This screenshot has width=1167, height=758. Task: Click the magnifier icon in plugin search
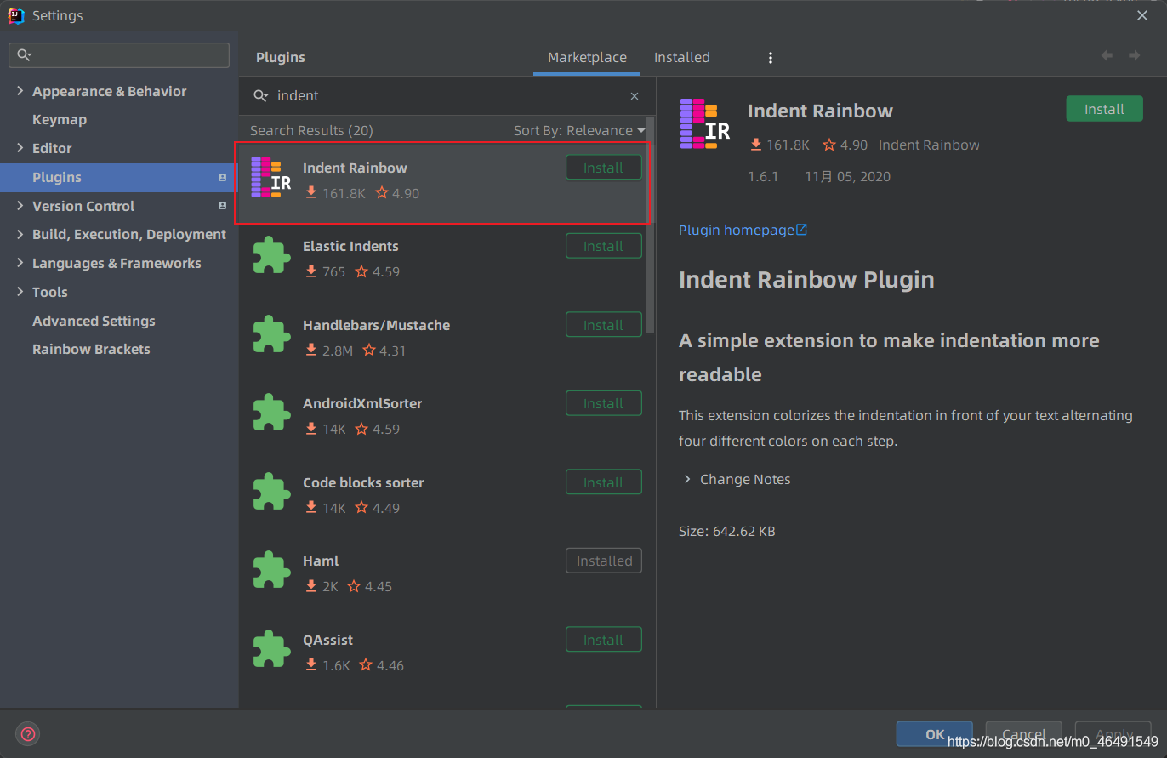pos(260,96)
